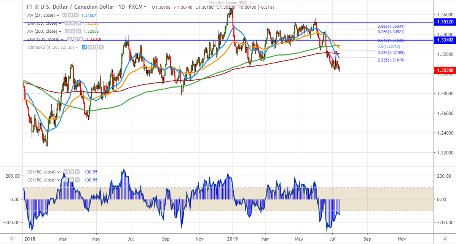
Task: Expand the EMA (300, close) indicator arrow
Action: pyautogui.click(x=62, y=39)
